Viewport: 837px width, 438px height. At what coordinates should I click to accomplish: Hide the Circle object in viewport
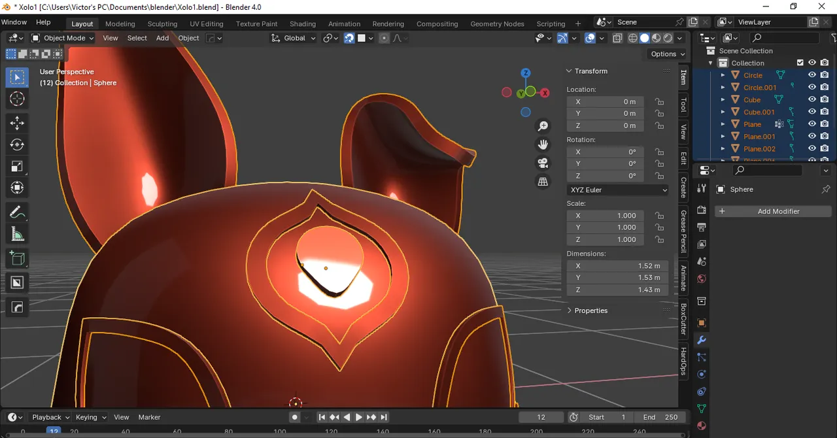point(812,75)
